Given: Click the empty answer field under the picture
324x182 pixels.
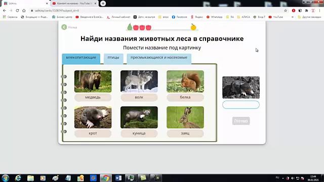Looking at the screenshot, I should click(x=241, y=105).
